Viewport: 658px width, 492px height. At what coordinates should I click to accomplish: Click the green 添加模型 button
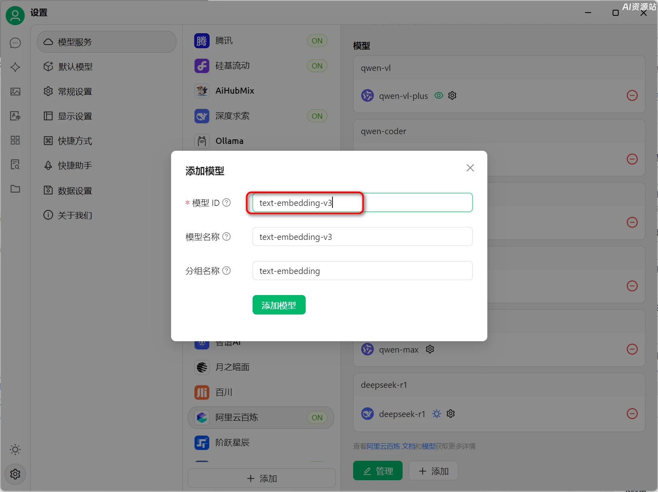(x=279, y=305)
